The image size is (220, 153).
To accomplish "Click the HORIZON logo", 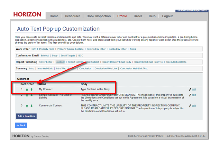I will pyautogui.click(x=27, y=15).
